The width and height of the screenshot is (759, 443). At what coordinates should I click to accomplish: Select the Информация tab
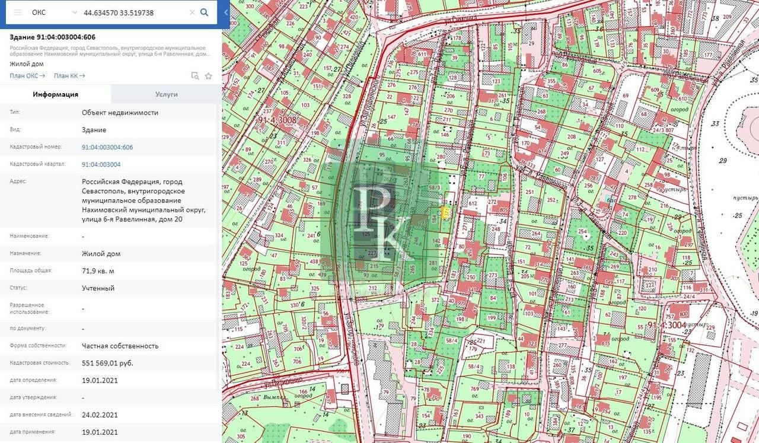pos(56,94)
